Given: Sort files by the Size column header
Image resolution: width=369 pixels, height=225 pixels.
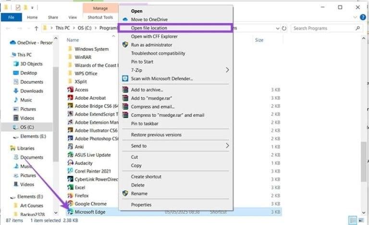Looking at the screenshot, I should click(259, 40).
